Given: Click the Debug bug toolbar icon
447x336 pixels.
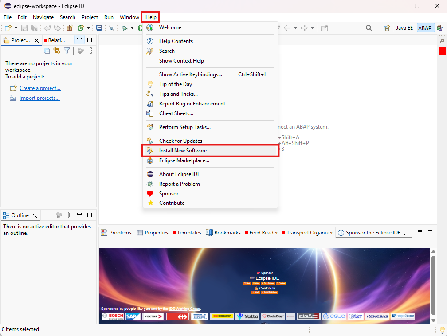Looking at the screenshot, I should (125, 28).
